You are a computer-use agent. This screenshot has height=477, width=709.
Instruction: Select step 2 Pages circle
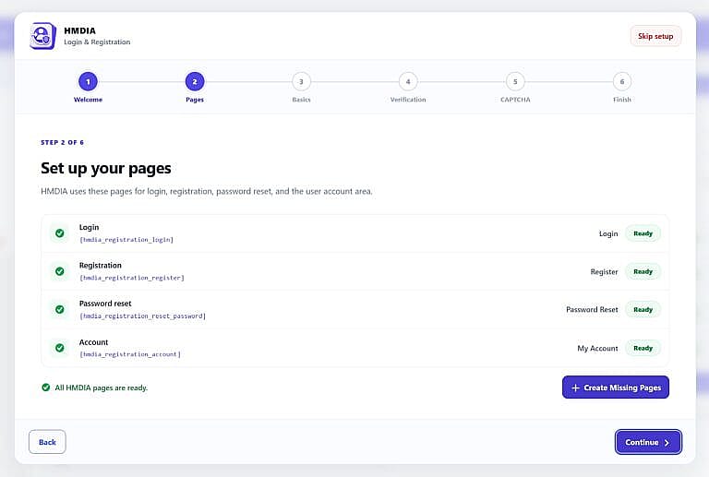tap(195, 82)
